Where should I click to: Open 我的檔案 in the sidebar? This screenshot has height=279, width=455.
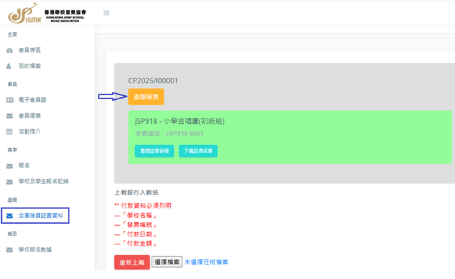tap(29, 66)
